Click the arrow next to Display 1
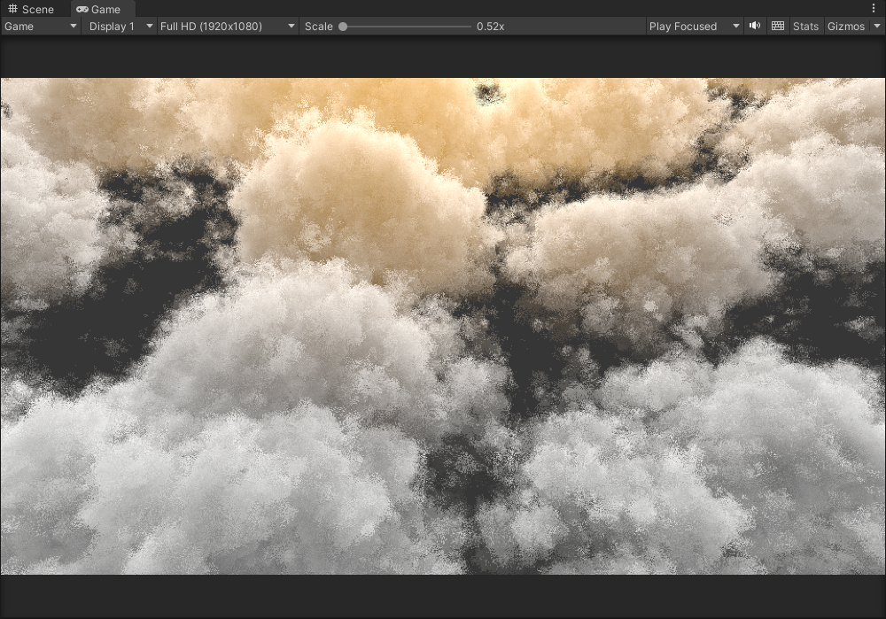The height and width of the screenshot is (619, 886). pyautogui.click(x=148, y=26)
